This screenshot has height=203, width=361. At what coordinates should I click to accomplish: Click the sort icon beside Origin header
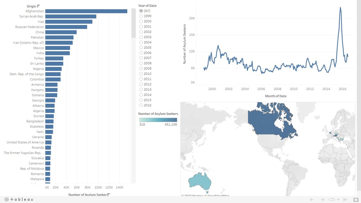pos(38,6)
